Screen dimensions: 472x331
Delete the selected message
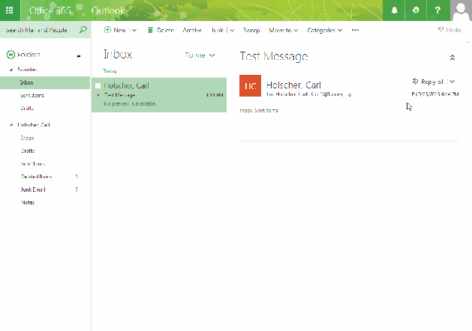(x=161, y=30)
